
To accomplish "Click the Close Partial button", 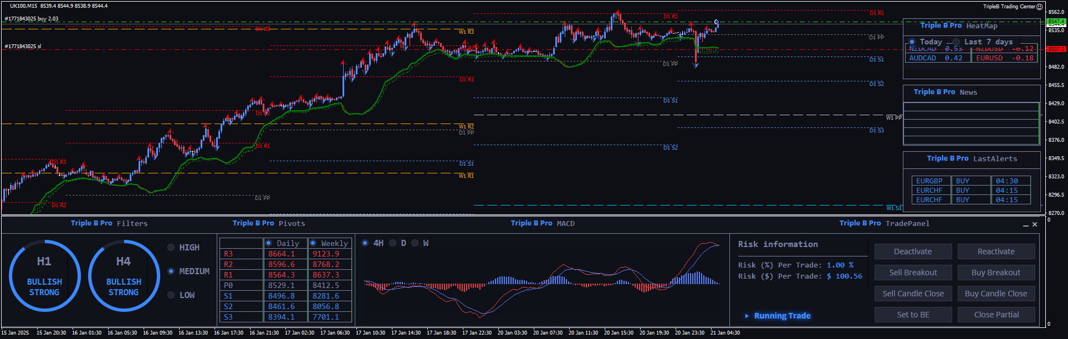I will click(x=996, y=315).
